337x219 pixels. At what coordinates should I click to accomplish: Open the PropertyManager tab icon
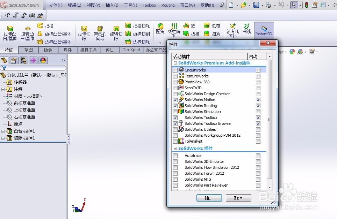pyautogui.click(x=14, y=60)
